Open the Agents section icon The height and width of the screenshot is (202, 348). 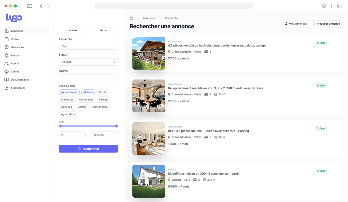(x=6, y=63)
